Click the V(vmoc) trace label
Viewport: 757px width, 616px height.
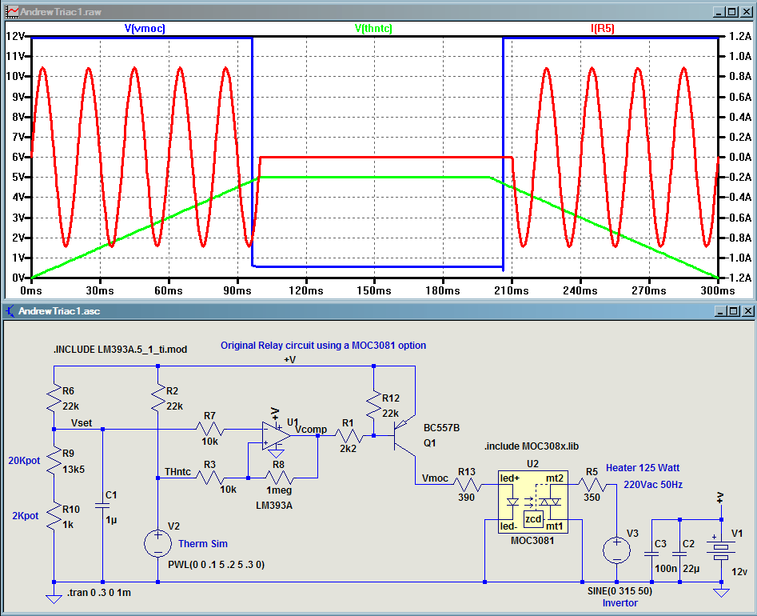[145, 29]
